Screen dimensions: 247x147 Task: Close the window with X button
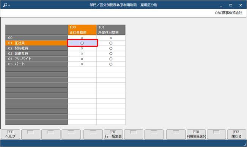point(241,5)
